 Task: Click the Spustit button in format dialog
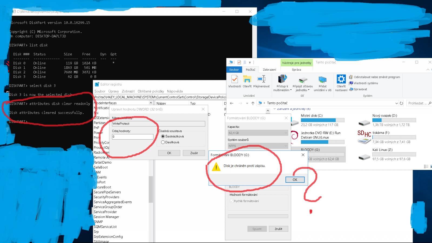click(257, 229)
